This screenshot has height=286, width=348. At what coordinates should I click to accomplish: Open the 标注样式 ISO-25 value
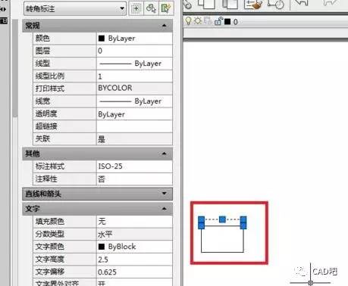134,166
